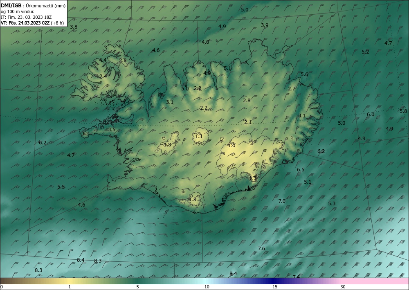Click the 3.8 value near the legend box

pos(74,27)
